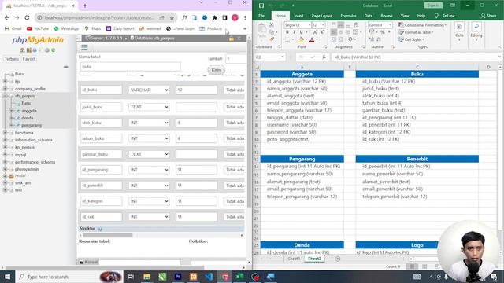Open the type dropdown for id_buku
504x283 pixels.
[149, 90]
